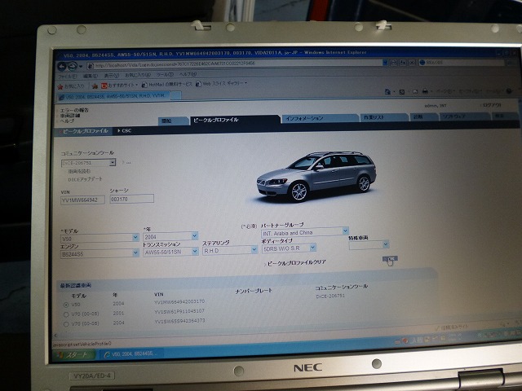
Task: Switch to the ソフトウェア tab
Action: [x=464, y=116]
